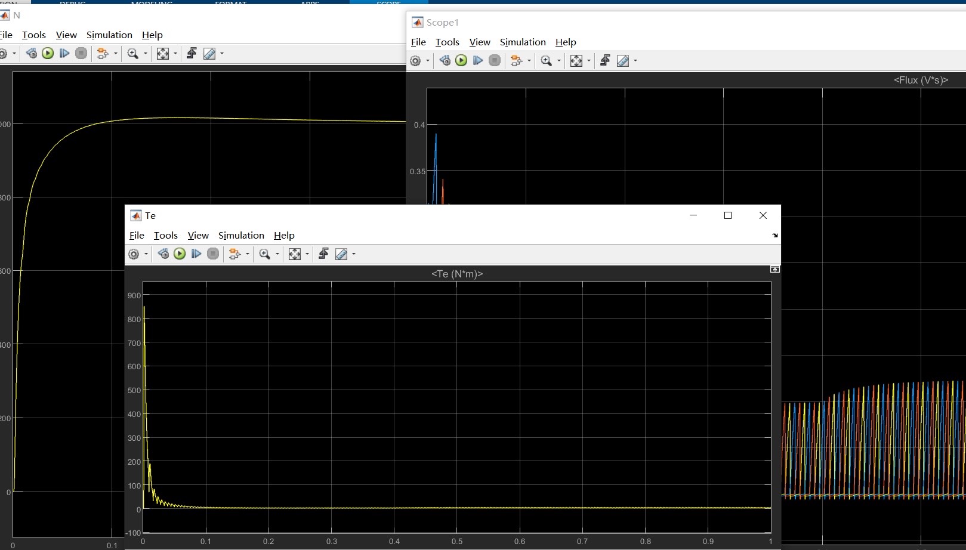Run simulation from Te window toolbar
This screenshot has height=550, width=966.
(180, 254)
